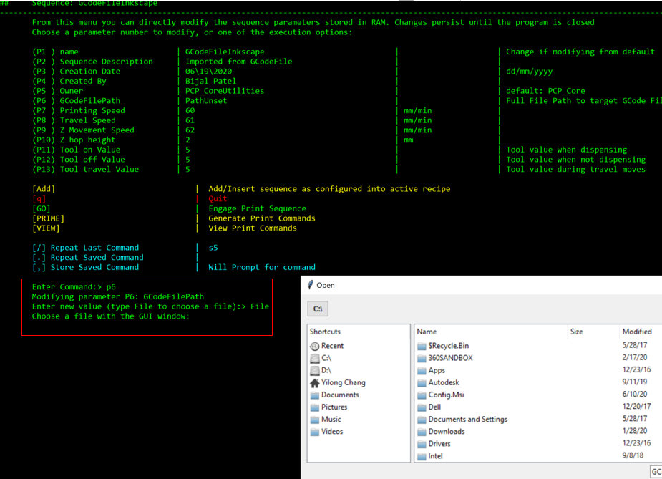
Task: Click the C:\ path button in Open dialog
Action: point(318,309)
